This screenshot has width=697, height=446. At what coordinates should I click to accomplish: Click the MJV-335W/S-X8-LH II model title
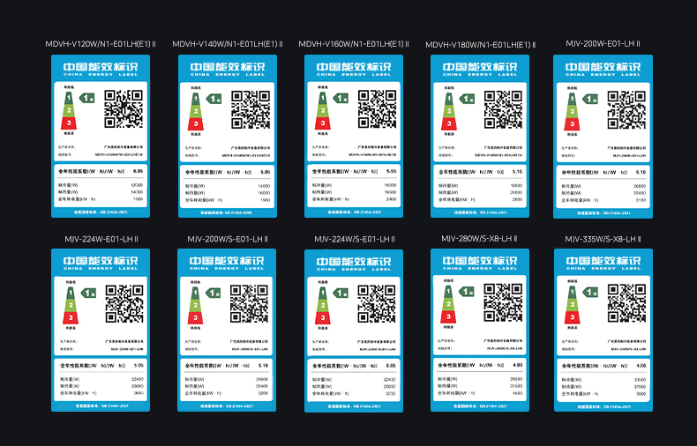(603, 239)
